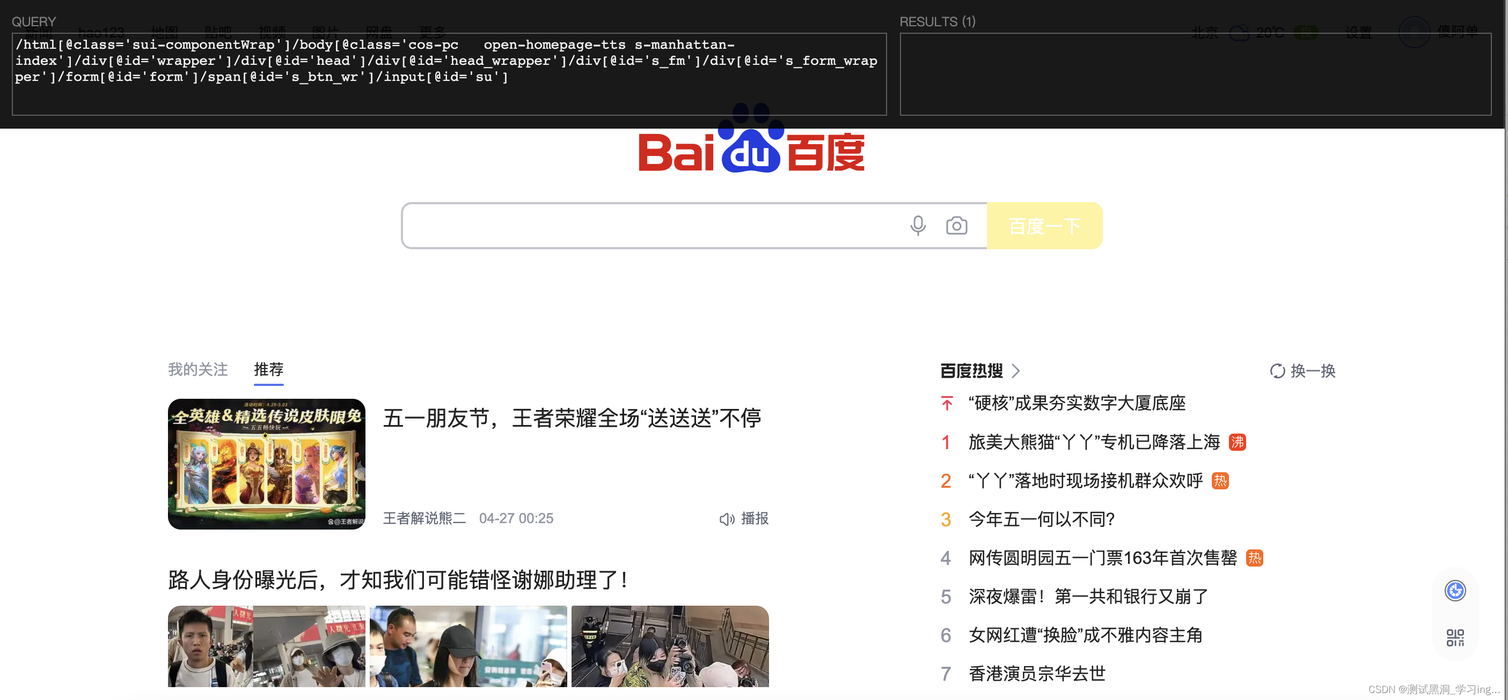Click the 沸 badge beside panda headline
Viewport: 1508px width, 700px height.
pyautogui.click(x=1237, y=442)
